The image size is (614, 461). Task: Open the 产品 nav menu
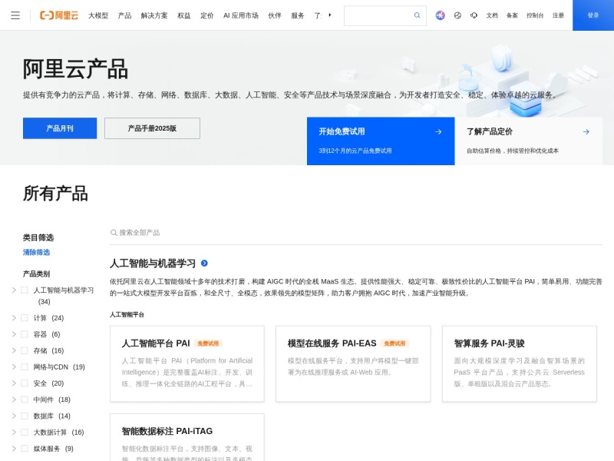(124, 15)
